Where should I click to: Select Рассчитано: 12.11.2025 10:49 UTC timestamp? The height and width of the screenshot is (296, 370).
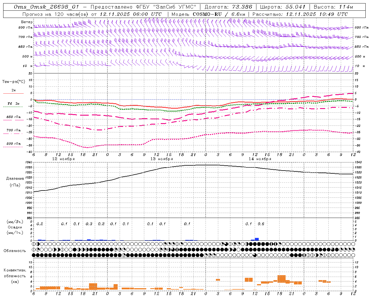(300, 14)
